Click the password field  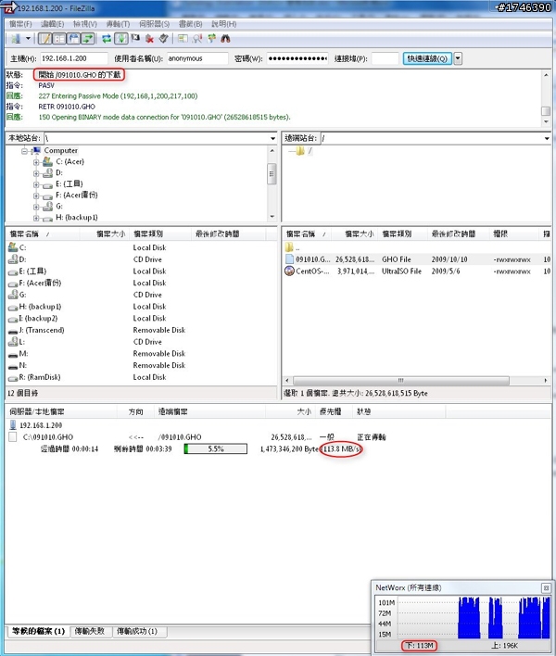[297, 58]
